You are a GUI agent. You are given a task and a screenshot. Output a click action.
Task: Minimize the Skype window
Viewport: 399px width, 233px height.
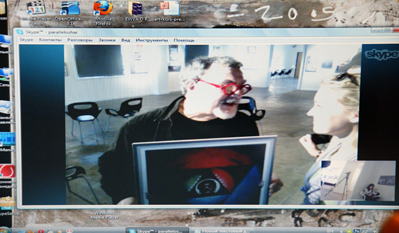(376, 30)
